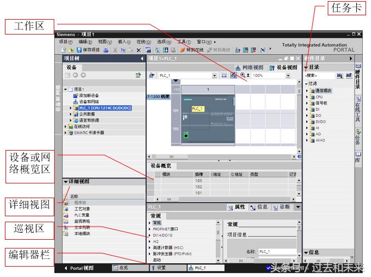Click the start CPU icon

tap(246, 50)
